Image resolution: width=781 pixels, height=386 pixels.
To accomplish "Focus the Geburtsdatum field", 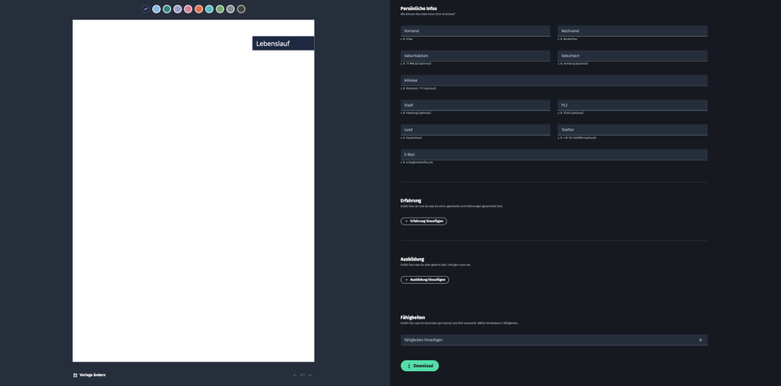I will (x=475, y=55).
